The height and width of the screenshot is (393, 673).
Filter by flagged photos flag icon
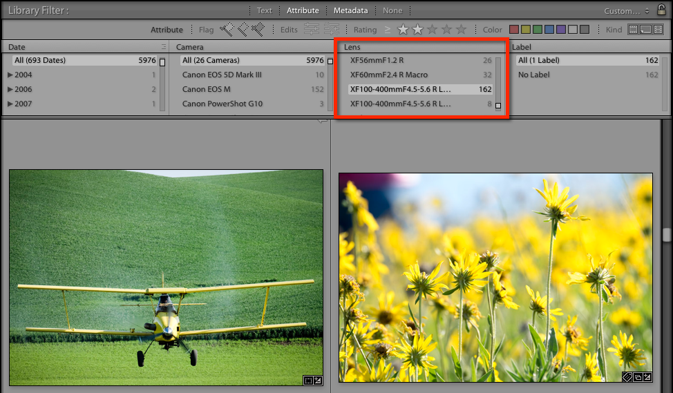227,29
